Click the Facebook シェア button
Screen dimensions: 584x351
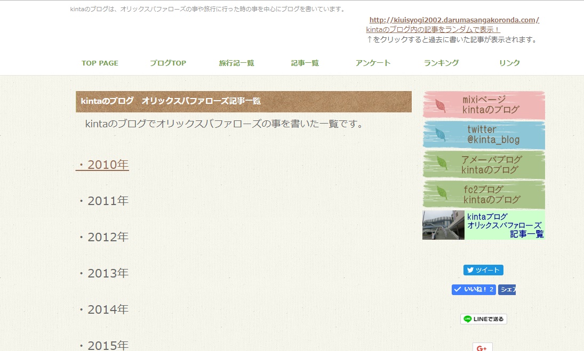pyautogui.click(x=507, y=290)
